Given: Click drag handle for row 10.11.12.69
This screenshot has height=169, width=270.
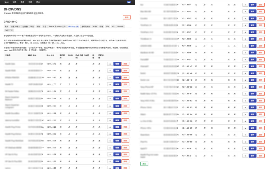Looking at the screenshot, I should coord(110,127).
